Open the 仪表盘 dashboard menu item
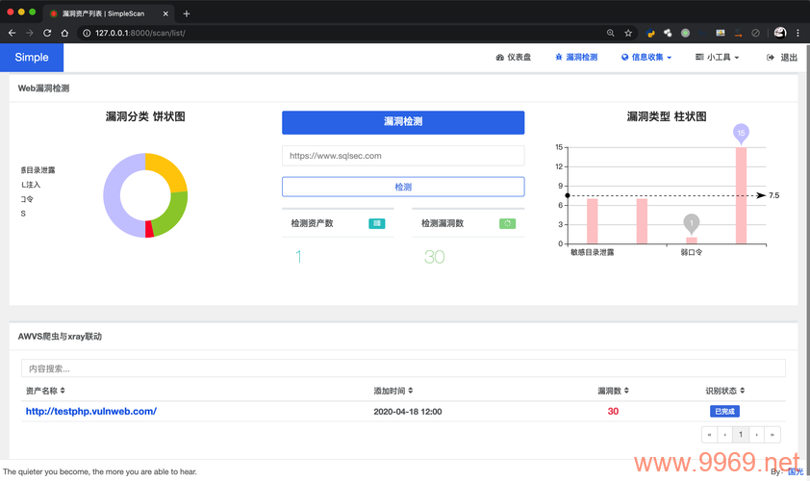The image size is (810, 481). pos(514,58)
